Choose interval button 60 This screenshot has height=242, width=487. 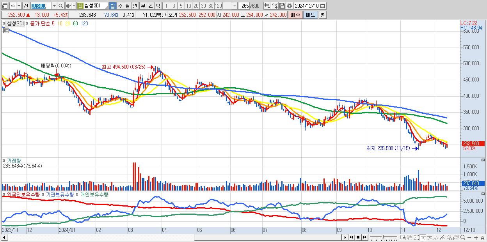[x=211, y=6]
